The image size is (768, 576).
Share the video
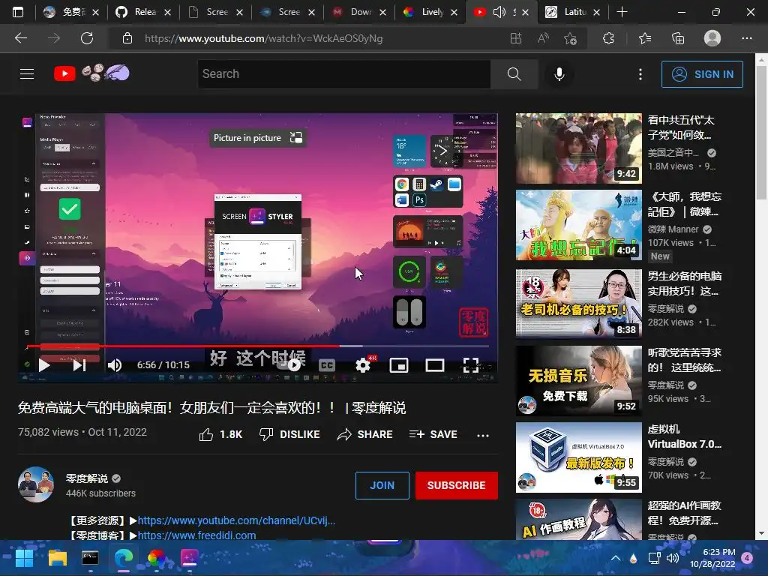coord(365,434)
